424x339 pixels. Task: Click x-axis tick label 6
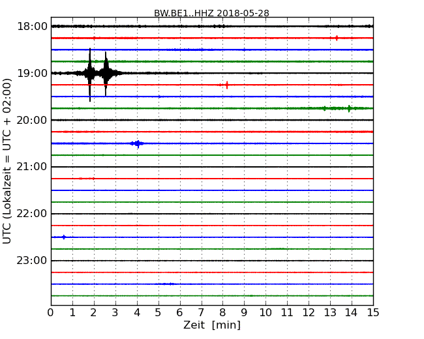(x=179, y=313)
